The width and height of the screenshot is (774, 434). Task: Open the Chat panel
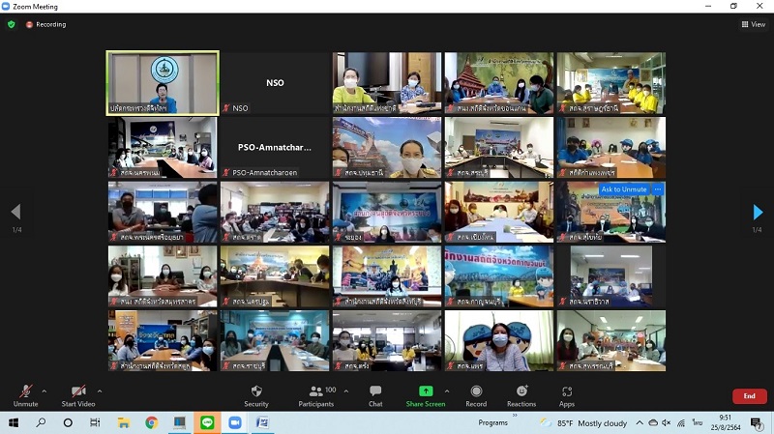pyautogui.click(x=375, y=394)
